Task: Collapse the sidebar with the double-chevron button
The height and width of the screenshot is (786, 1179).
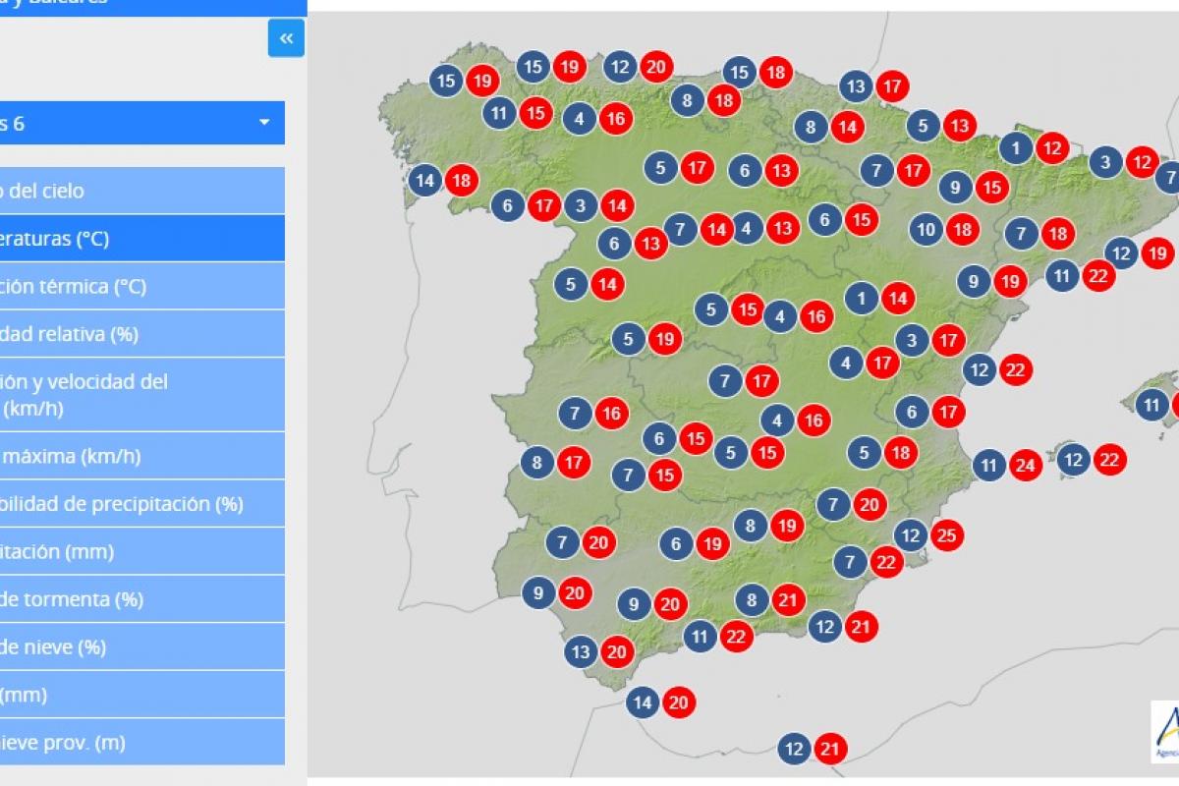Action: tap(285, 38)
